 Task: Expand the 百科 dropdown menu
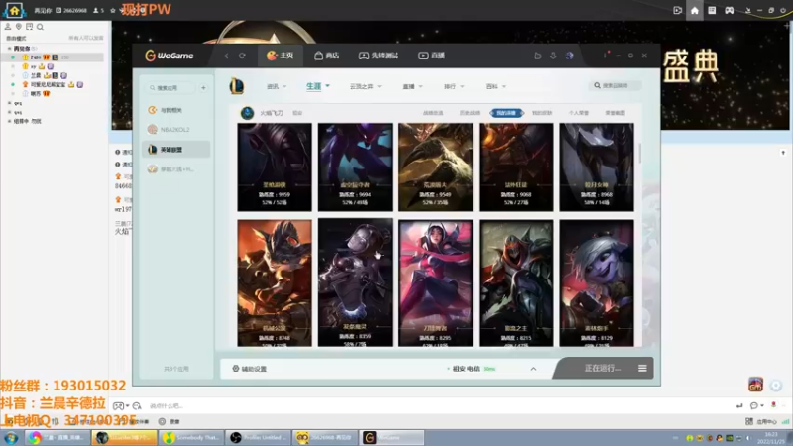pyautogui.click(x=495, y=86)
